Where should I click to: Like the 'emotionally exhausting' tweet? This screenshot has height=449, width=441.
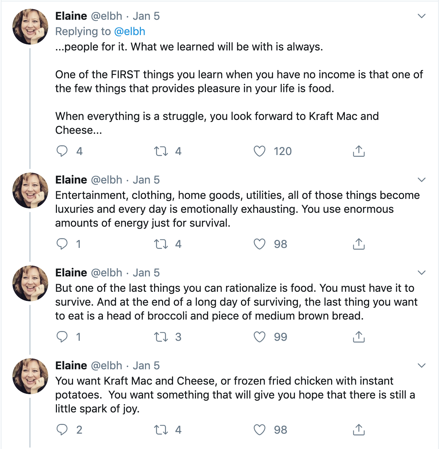(x=260, y=244)
